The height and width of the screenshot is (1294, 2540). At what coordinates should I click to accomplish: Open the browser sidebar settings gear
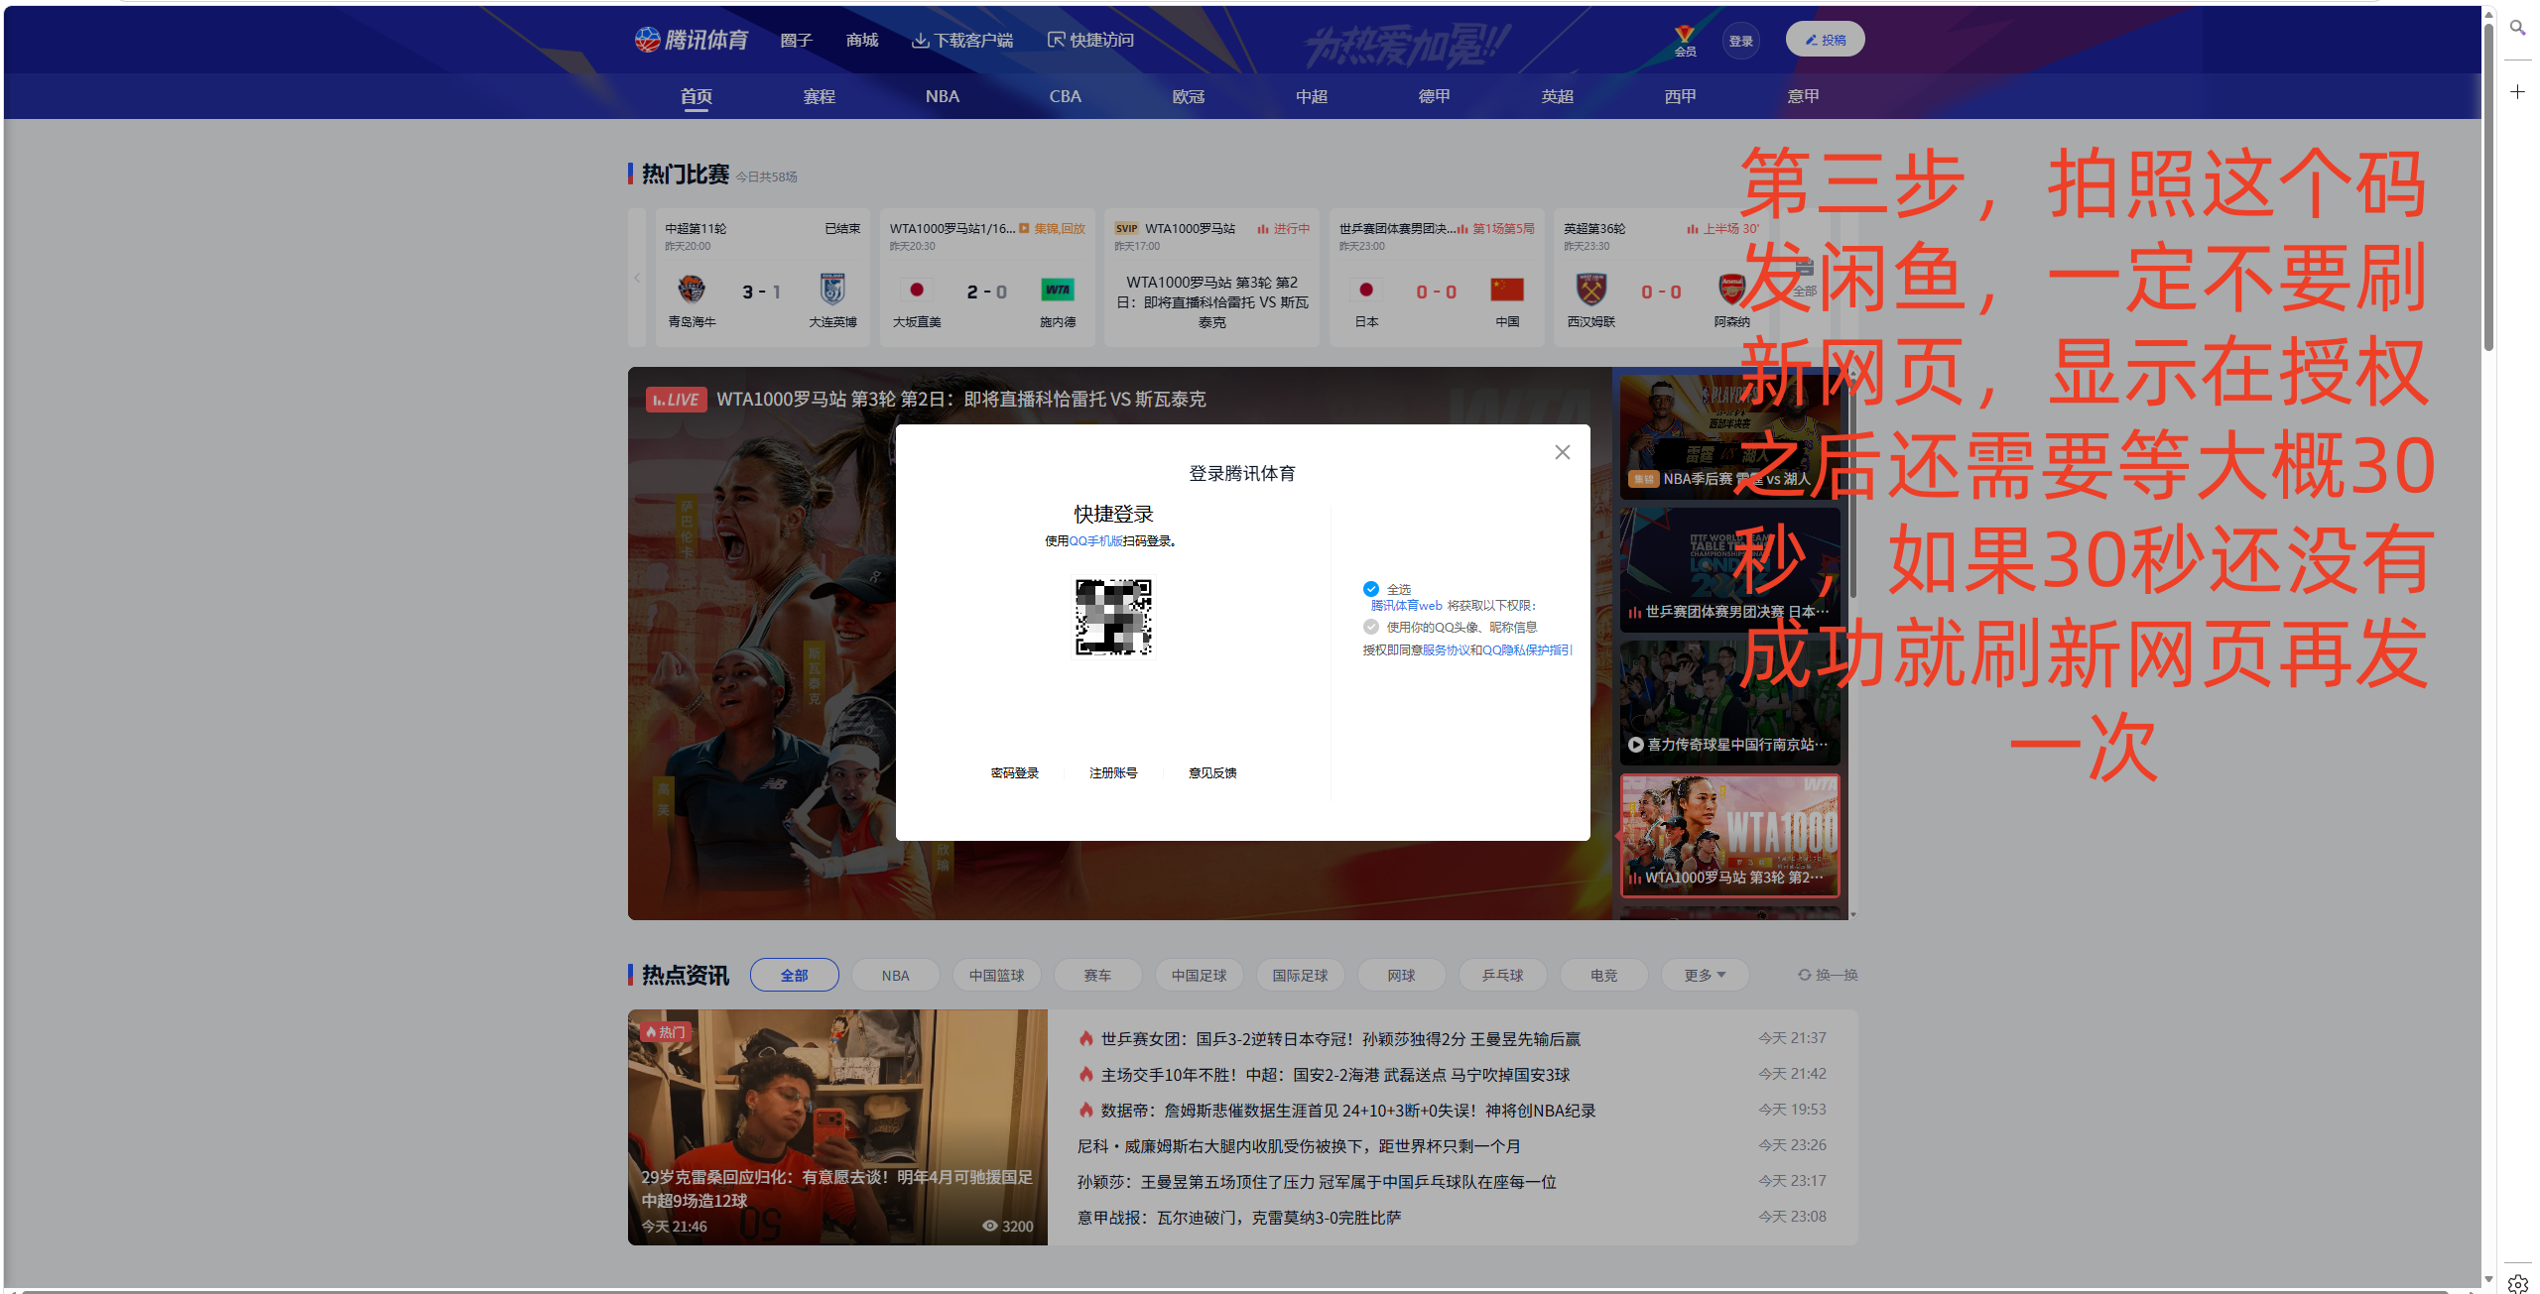[2518, 1284]
